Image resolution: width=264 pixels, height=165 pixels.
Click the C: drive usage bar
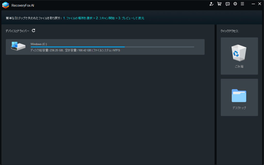pos(112,47)
